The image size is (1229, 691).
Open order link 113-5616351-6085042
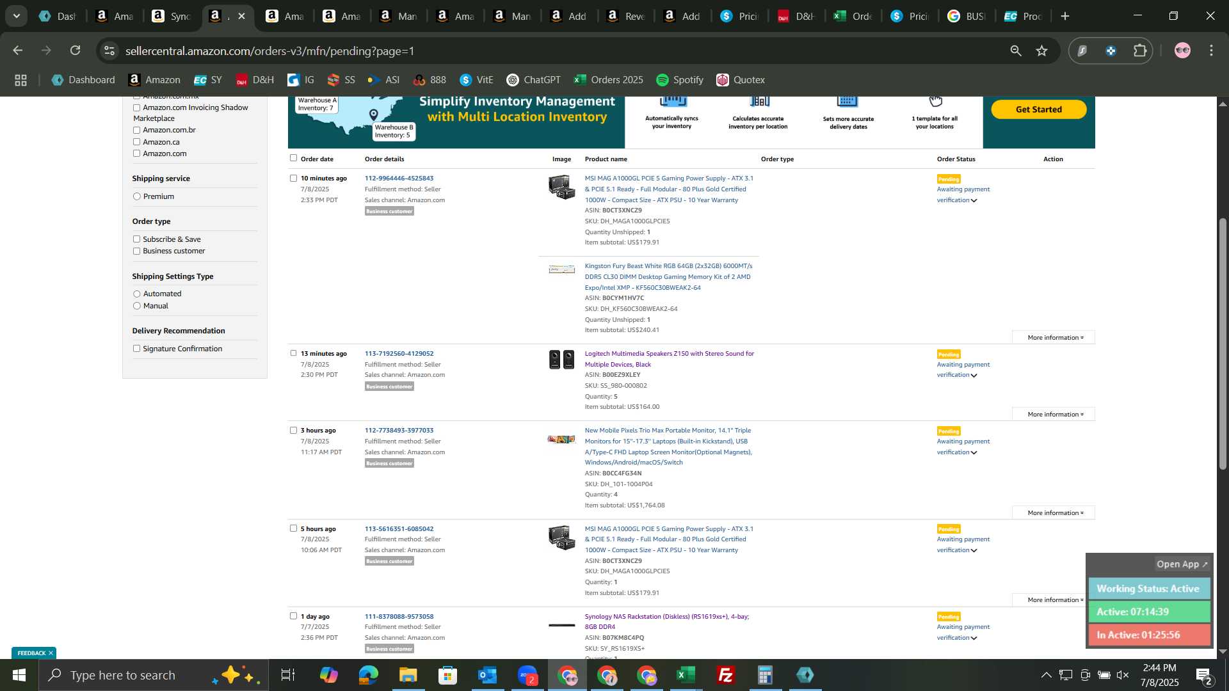coord(399,529)
